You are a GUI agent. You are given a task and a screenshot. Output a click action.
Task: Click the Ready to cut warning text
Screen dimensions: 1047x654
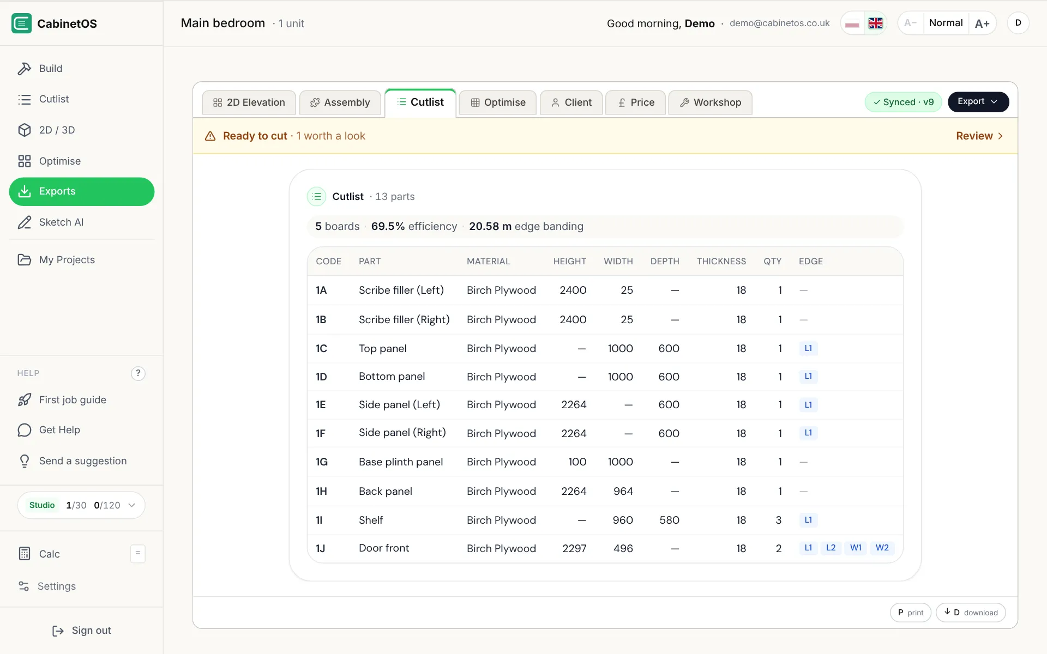point(255,136)
